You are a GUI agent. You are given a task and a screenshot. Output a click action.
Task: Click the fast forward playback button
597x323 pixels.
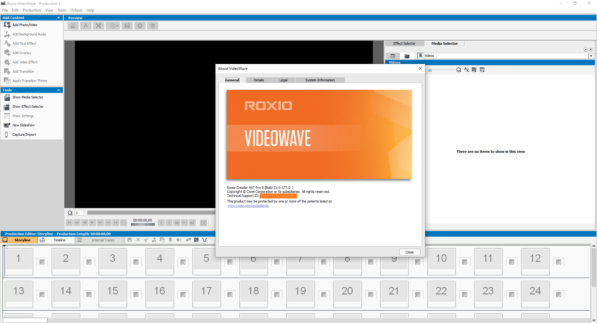click(108, 223)
